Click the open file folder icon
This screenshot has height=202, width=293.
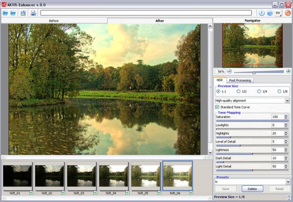5,13
